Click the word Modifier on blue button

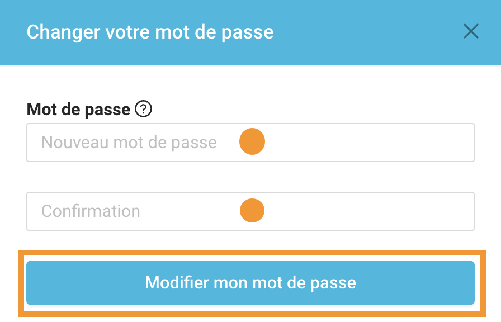pos(177,283)
